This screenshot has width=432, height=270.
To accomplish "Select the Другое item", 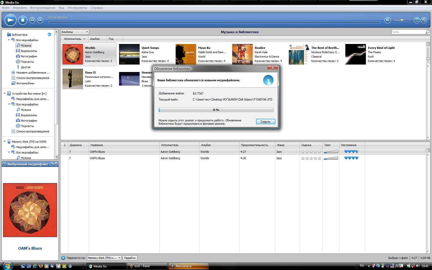I will click(x=25, y=67).
